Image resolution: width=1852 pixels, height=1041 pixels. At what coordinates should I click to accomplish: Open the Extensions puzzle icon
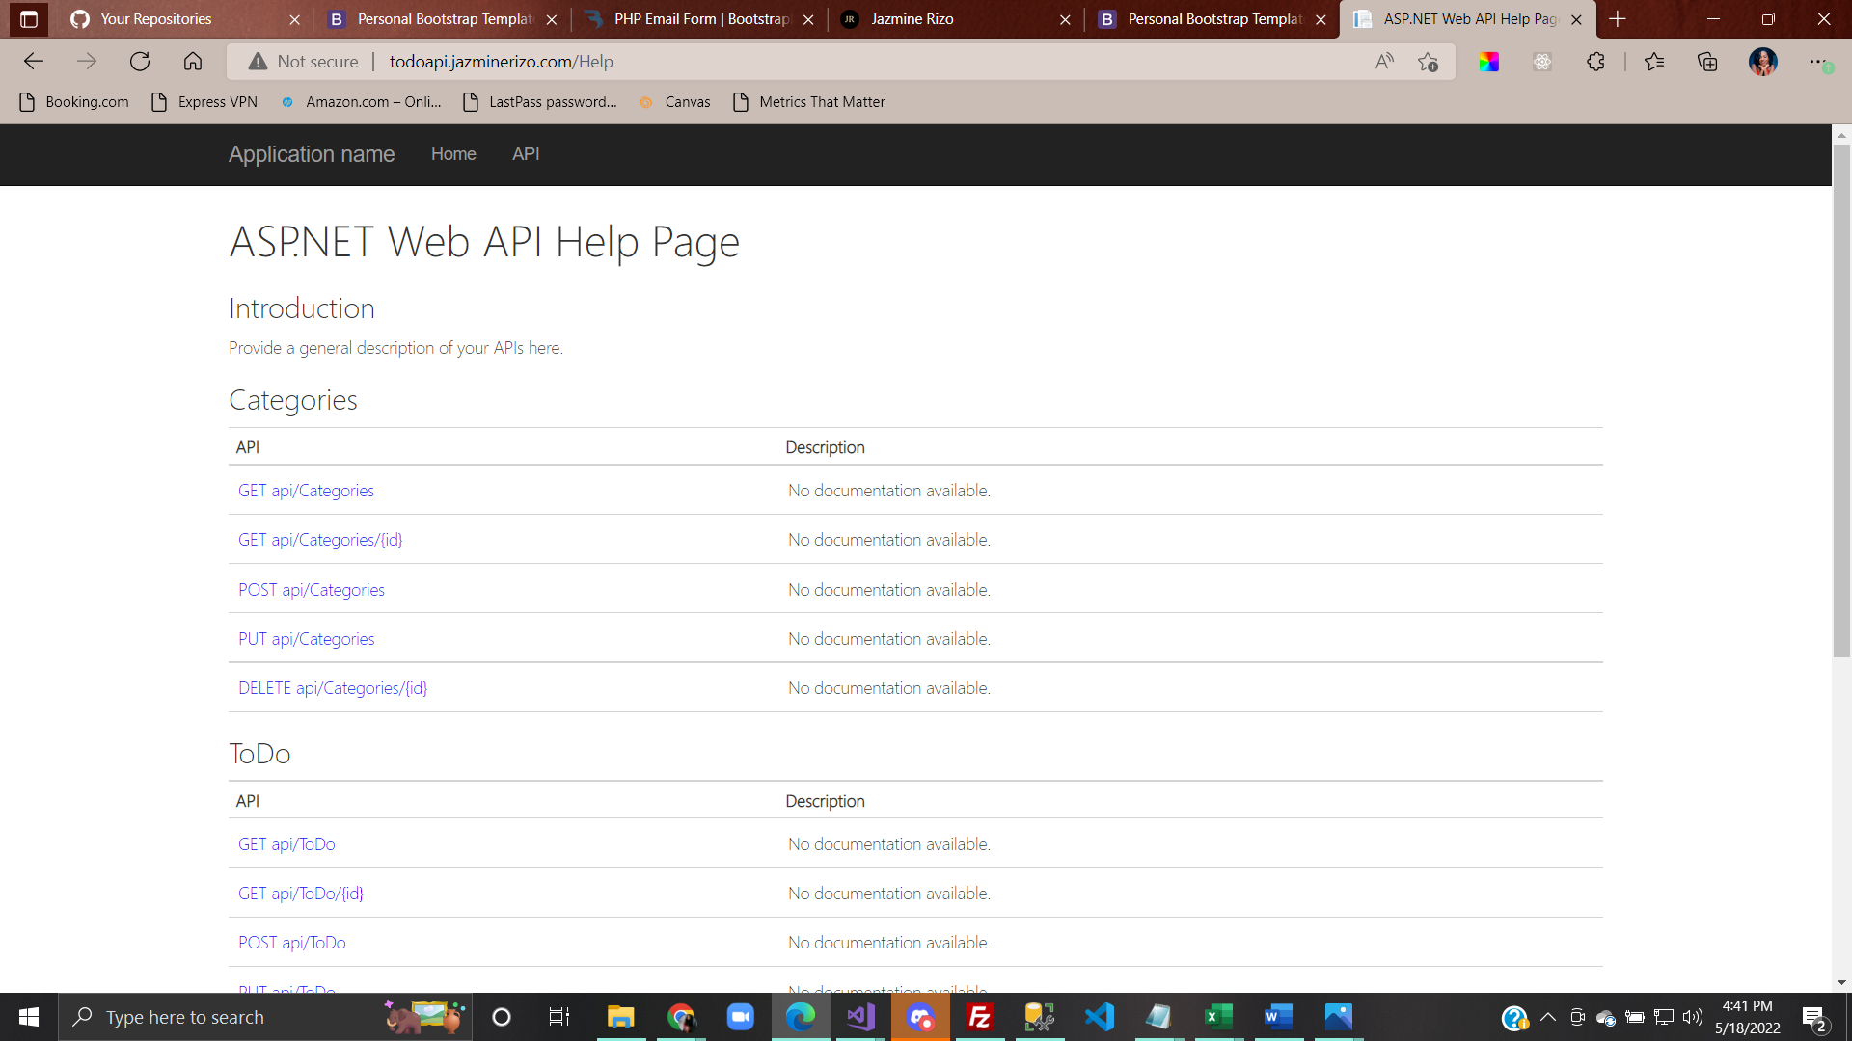pyautogui.click(x=1595, y=62)
